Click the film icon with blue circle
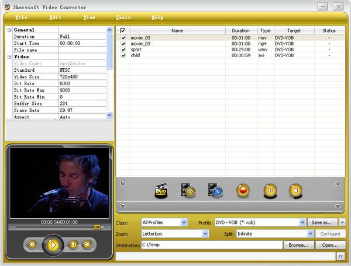The width and height of the screenshot is (351, 266). click(x=215, y=191)
